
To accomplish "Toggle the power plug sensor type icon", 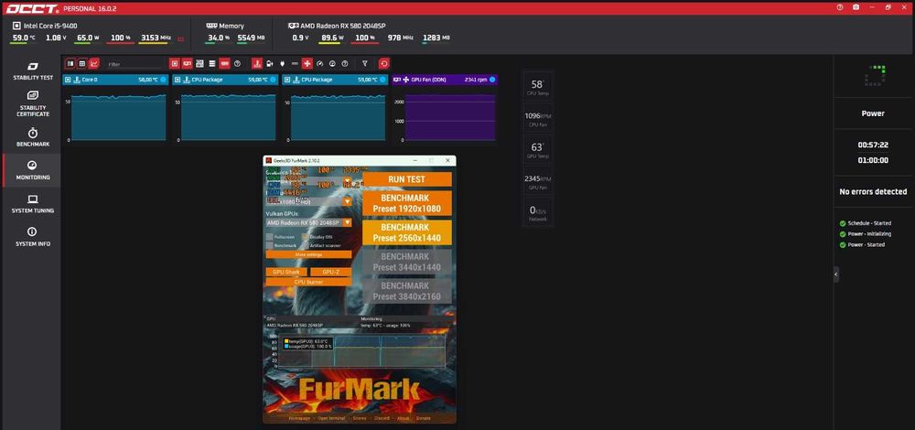I will point(282,64).
